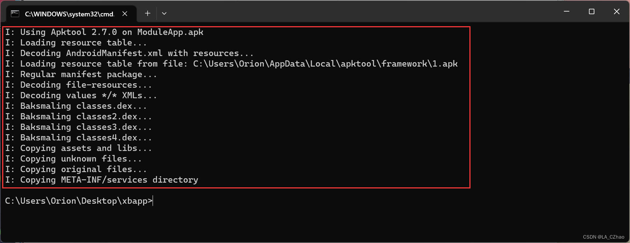
Task: Click the 'Baksmaling classes.dex' output line
Action: 76,106
